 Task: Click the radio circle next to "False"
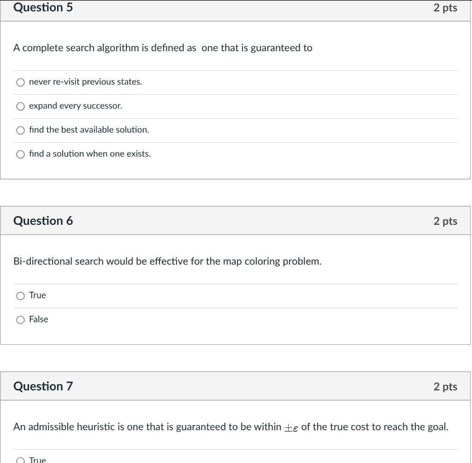pyautogui.click(x=20, y=319)
